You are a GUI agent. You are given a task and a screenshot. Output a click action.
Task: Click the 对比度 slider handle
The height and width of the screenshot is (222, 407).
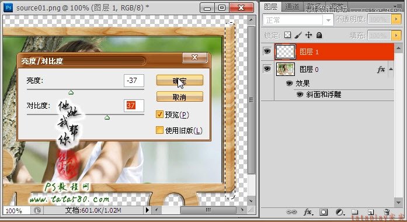click(107, 117)
